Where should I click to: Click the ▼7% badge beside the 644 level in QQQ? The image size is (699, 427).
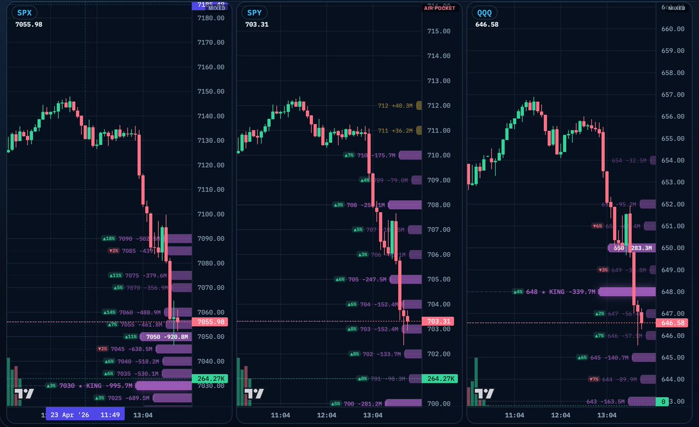[593, 379]
